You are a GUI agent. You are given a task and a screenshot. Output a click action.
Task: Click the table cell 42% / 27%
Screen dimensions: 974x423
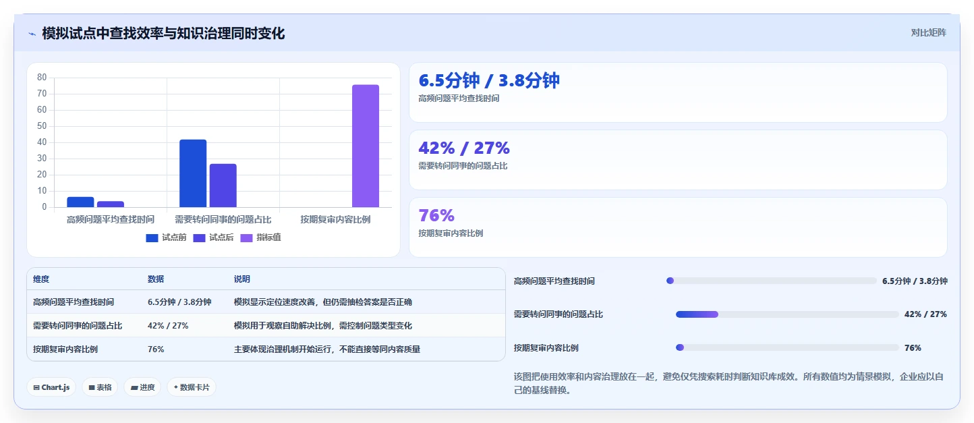point(168,326)
